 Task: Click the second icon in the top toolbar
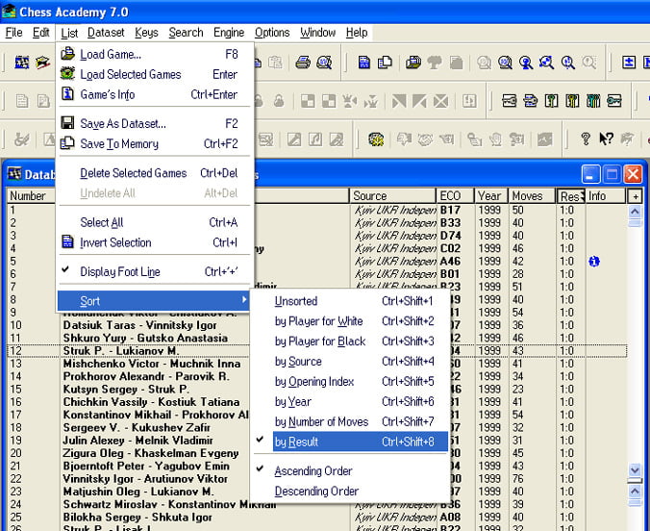pos(42,63)
